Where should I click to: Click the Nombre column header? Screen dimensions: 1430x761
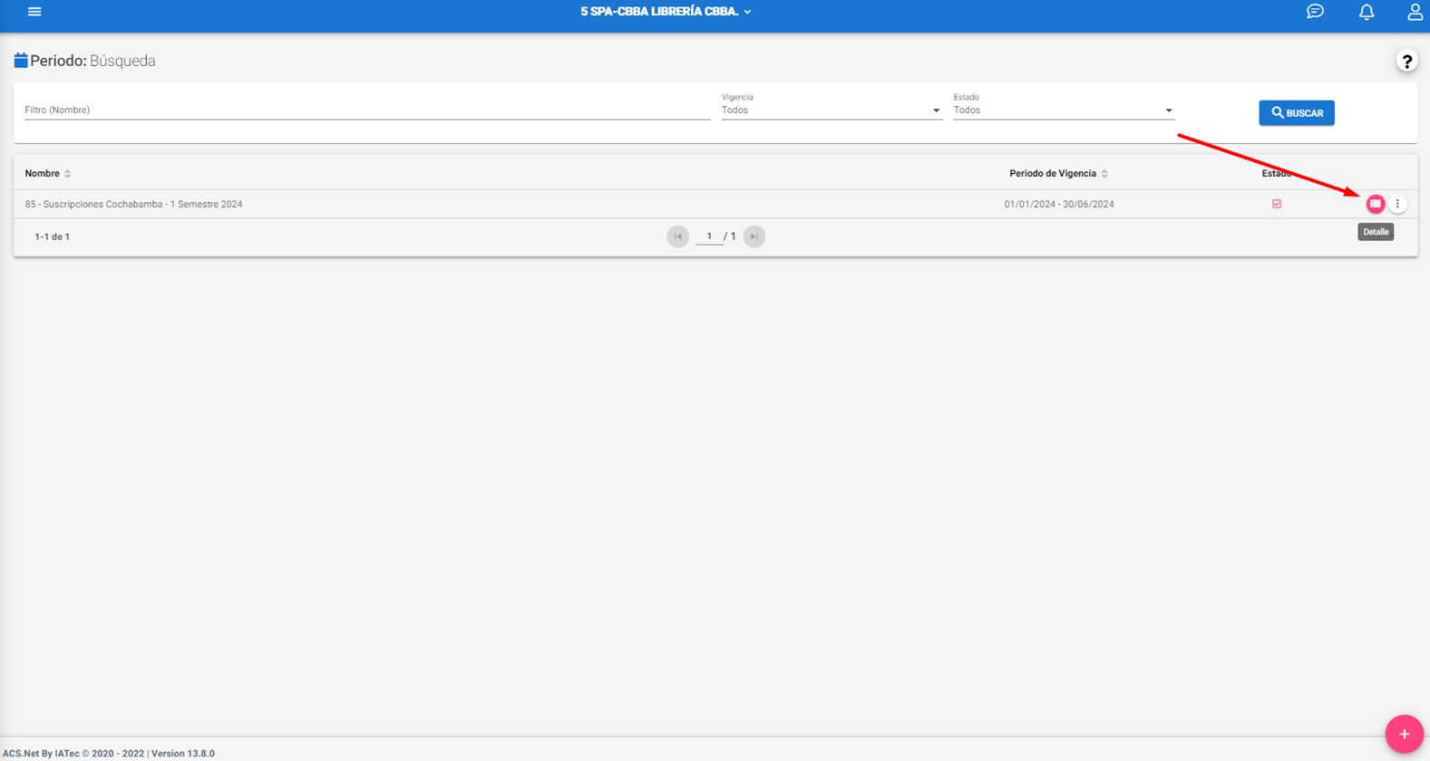click(x=42, y=173)
